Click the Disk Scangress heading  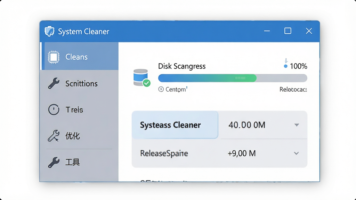tap(182, 66)
